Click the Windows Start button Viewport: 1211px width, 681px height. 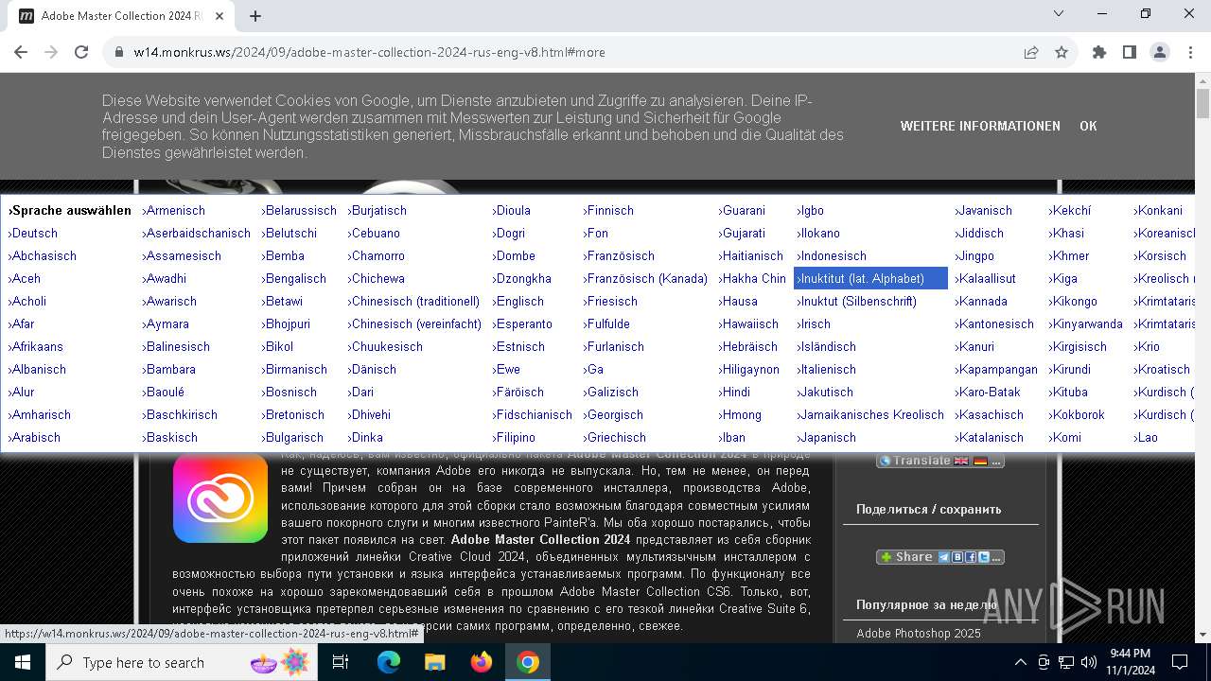pos(22,662)
